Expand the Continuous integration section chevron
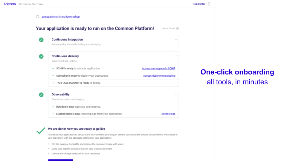The height and width of the screenshot is (161, 287). click(x=176, y=39)
